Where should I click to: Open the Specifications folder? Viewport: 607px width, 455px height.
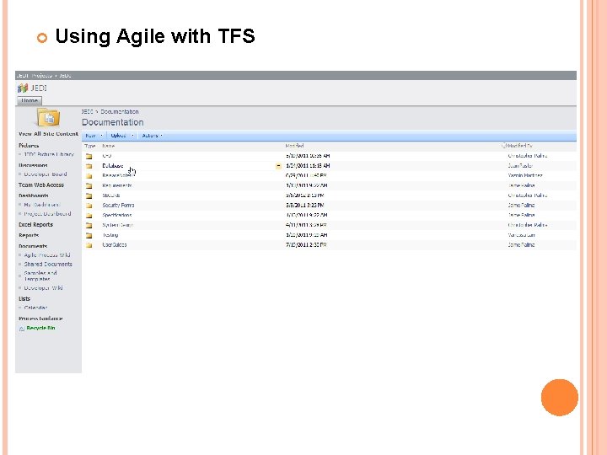117,215
